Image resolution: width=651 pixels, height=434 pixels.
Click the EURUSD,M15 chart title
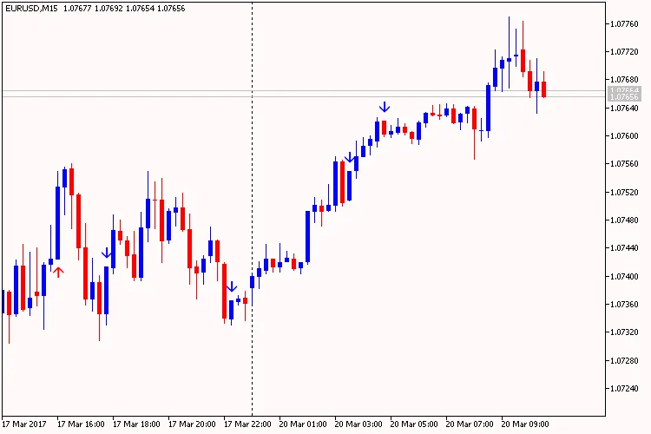(26, 8)
